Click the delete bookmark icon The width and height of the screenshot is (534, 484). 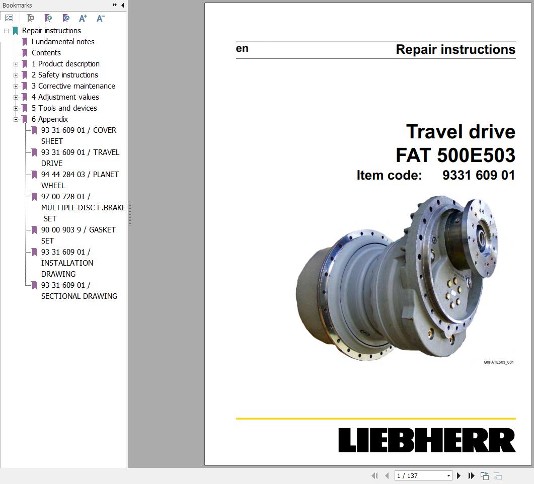(31, 18)
